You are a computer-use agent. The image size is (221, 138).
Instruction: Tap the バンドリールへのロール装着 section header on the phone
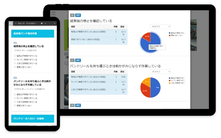(x=32, y=119)
